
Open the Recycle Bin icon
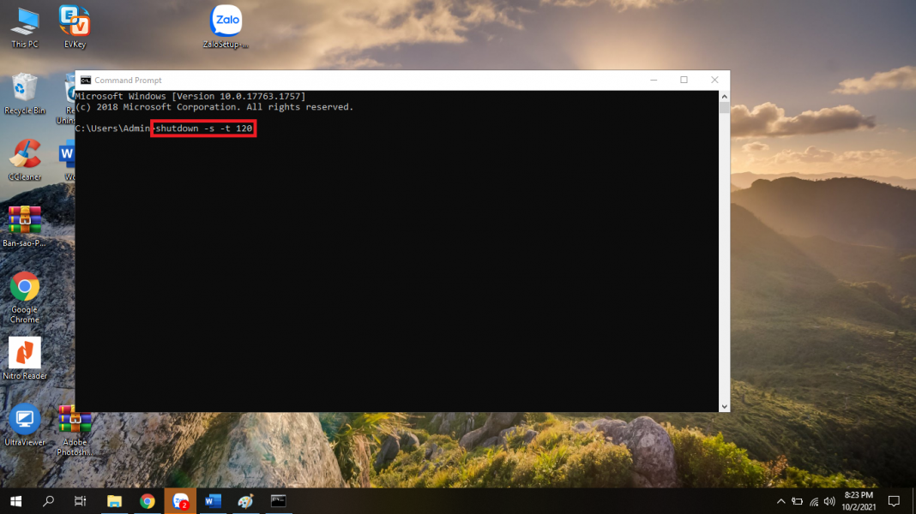tap(24, 89)
